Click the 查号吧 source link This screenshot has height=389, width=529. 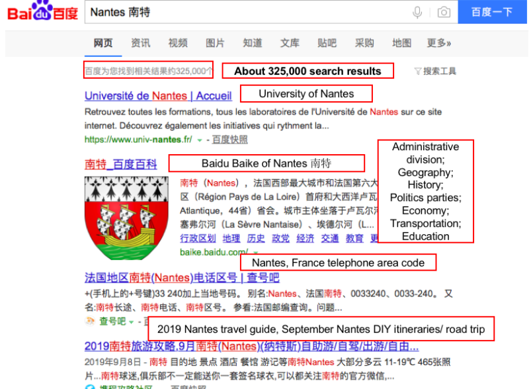tap(112, 321)
